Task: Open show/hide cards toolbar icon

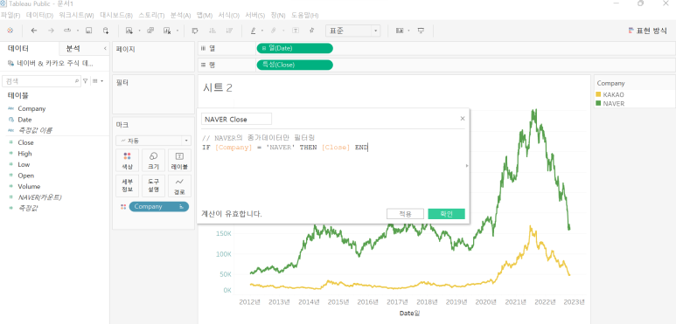Action: coord(400,31)
